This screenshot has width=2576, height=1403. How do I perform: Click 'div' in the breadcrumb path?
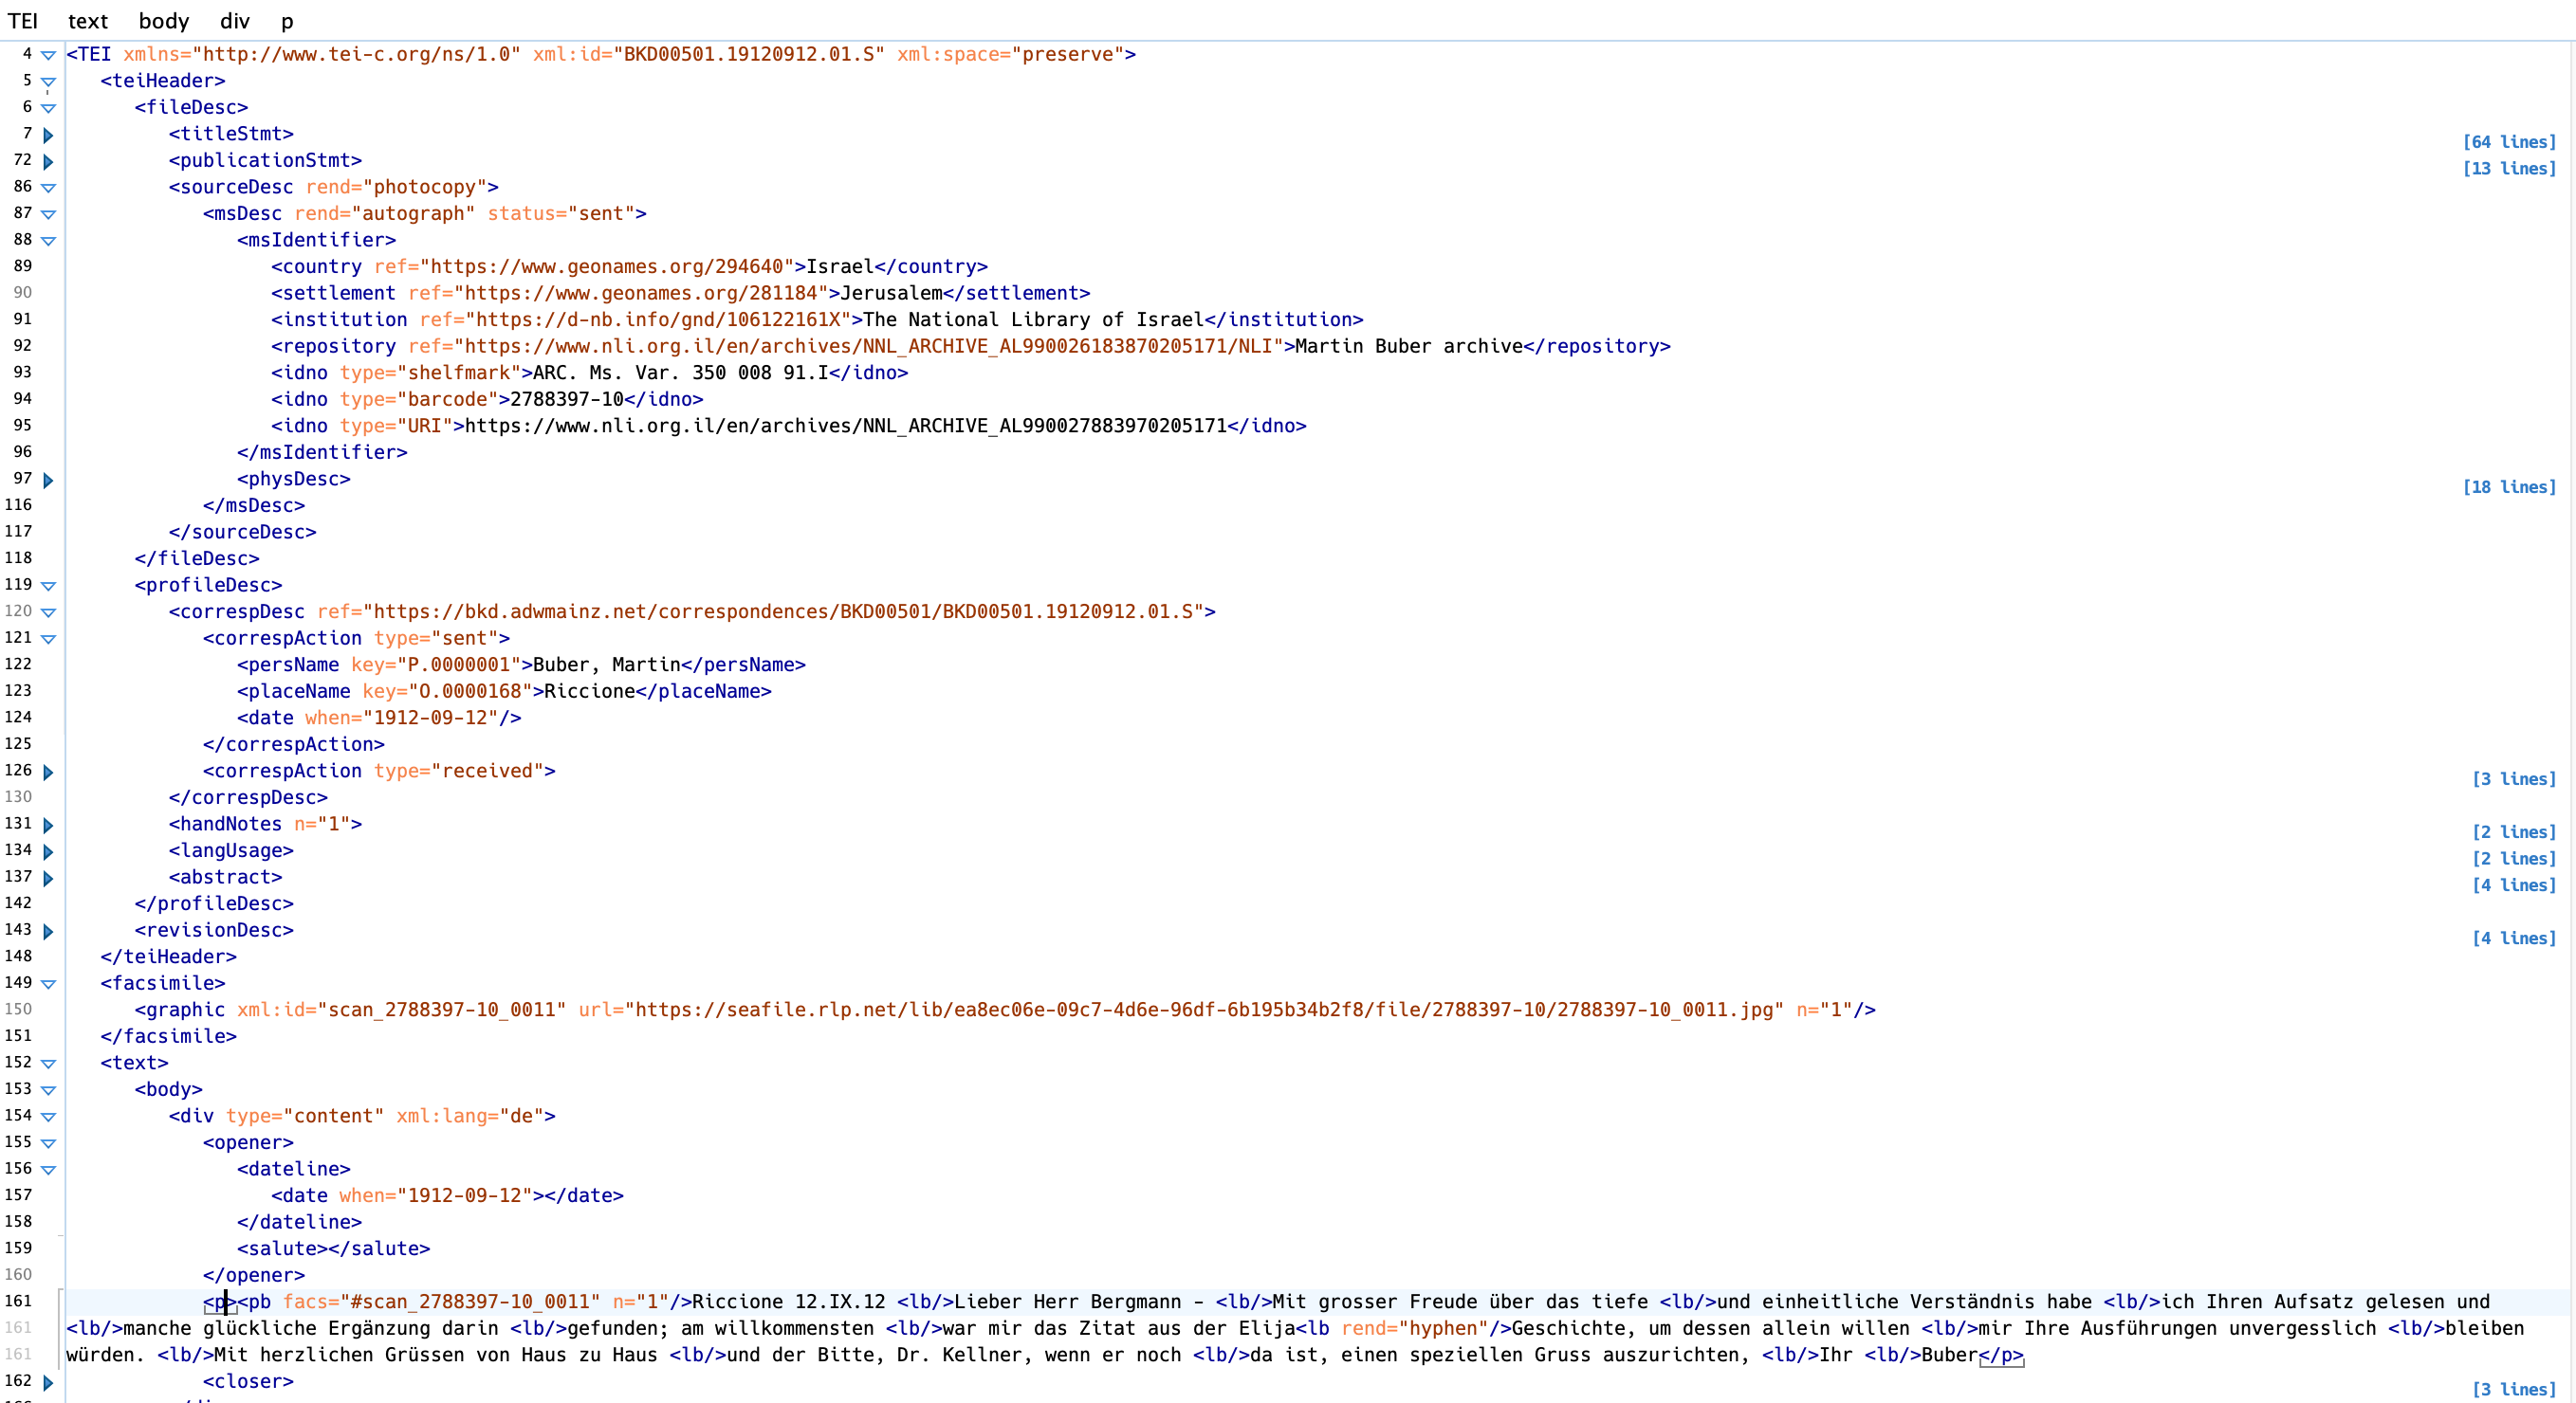[234, 21]
